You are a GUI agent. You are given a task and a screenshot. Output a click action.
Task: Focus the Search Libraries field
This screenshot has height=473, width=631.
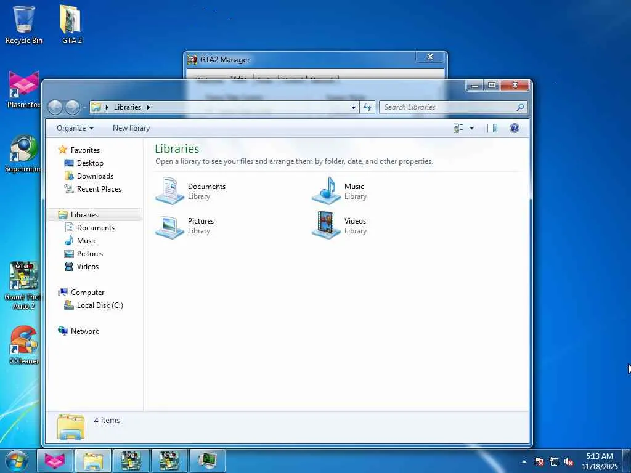453,107
